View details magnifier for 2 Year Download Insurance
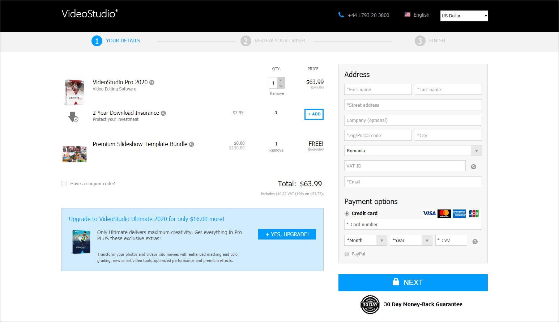This screenshot has width=559, height=322. (163, 113)
